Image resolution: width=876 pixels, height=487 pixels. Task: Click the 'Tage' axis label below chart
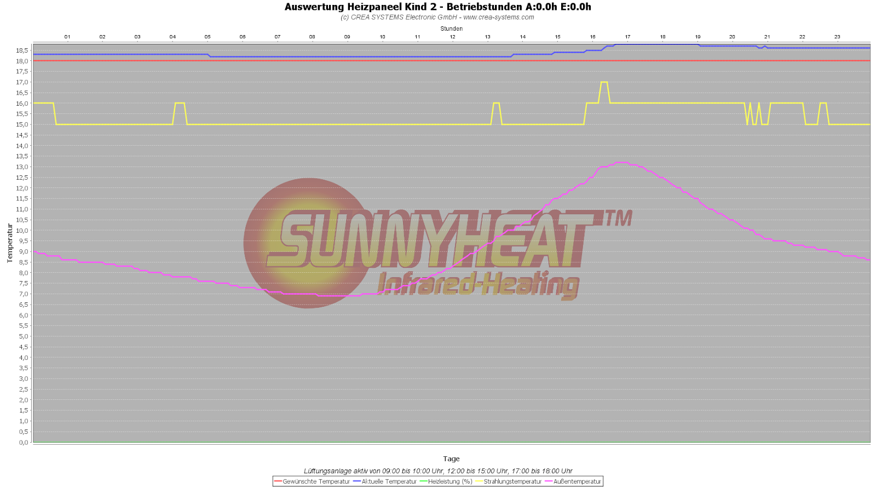coord(451,459)
